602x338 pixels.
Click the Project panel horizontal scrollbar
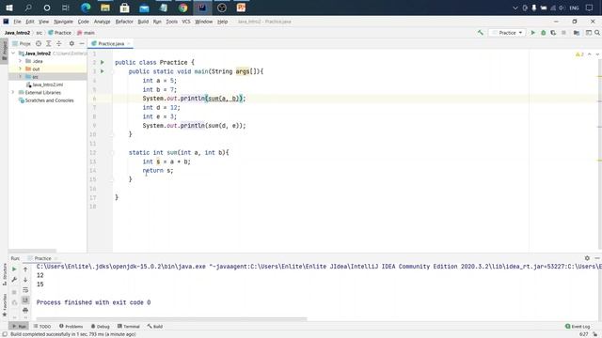click(x=32, y=251)
